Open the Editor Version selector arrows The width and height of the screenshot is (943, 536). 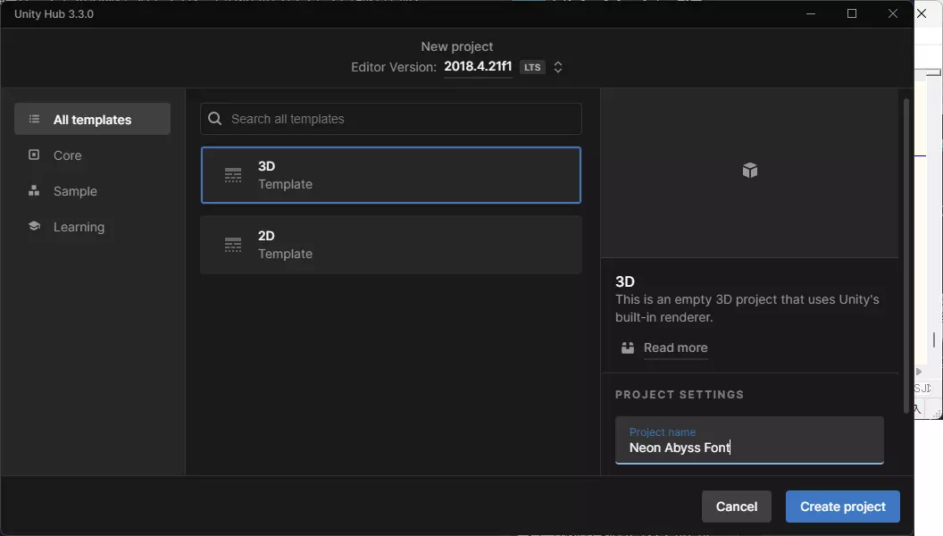(558, 67)
